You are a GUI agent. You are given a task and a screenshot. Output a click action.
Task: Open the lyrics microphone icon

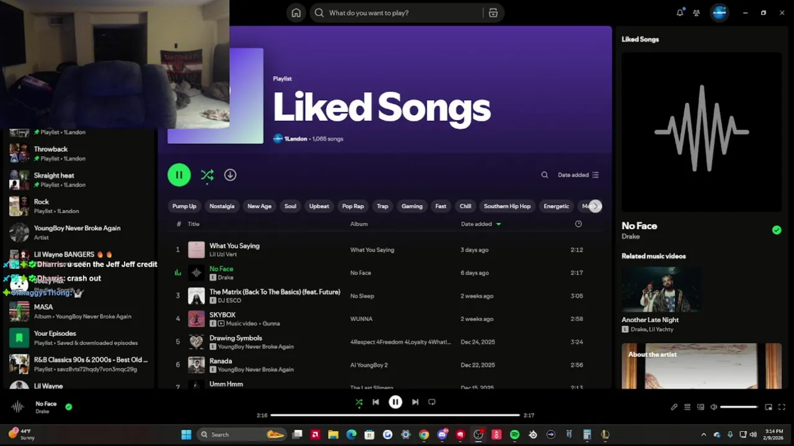(674, 407)
